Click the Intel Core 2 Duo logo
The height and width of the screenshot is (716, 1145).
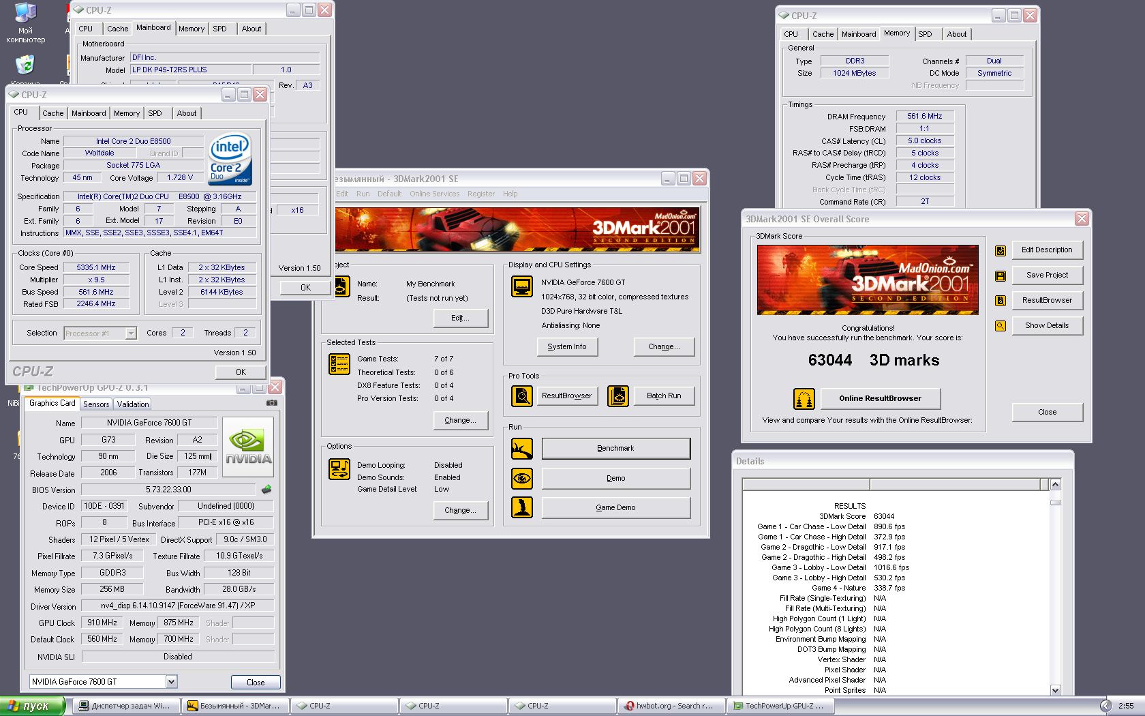(230, 159)
